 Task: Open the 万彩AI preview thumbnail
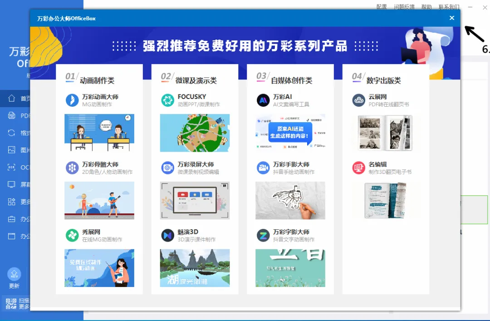click(x=290, y=133)
